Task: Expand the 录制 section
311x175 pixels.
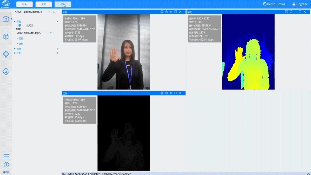Action: click(20, 44)
